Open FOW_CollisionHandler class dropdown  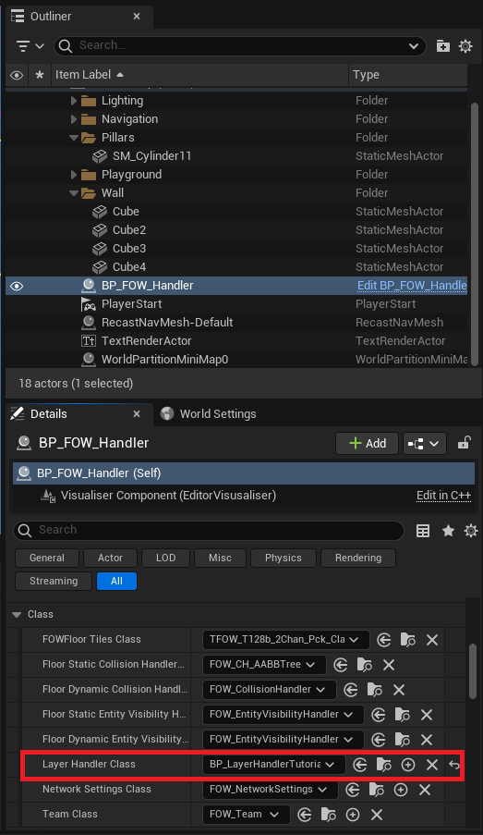[x=269, y=690]
